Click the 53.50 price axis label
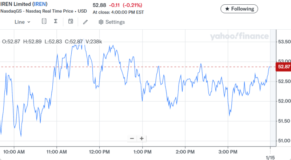The width and height of the screenshot is (291, 160). 284,42
